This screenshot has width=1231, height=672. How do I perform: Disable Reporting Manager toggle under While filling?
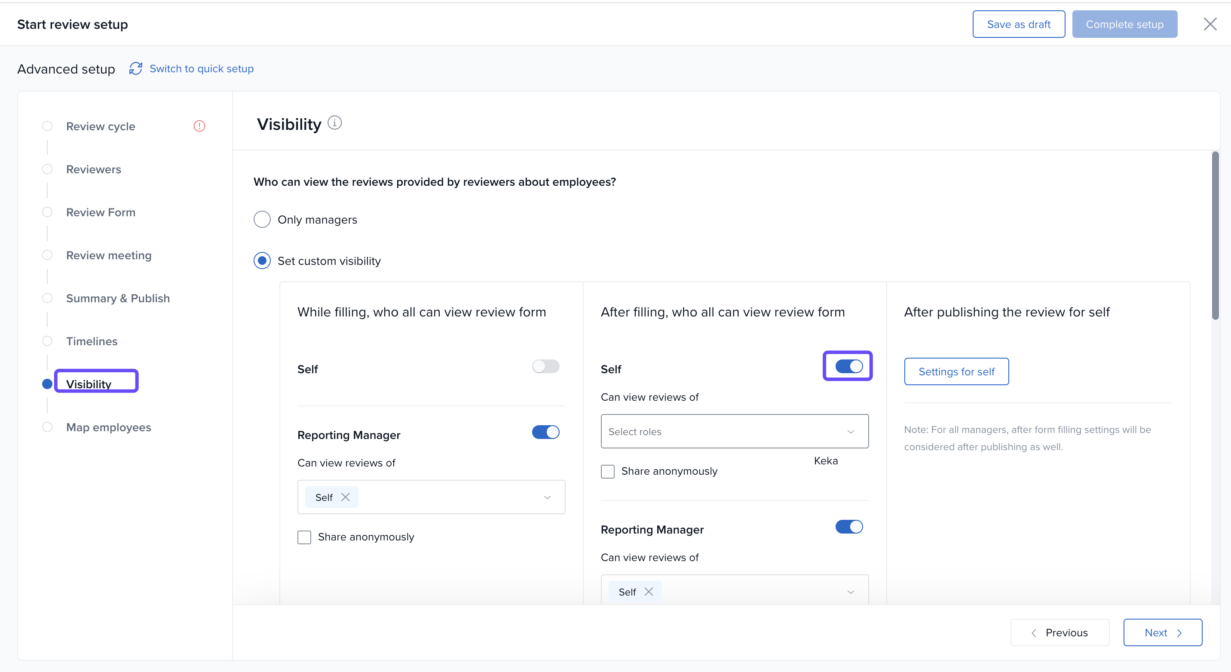(545, 432)
